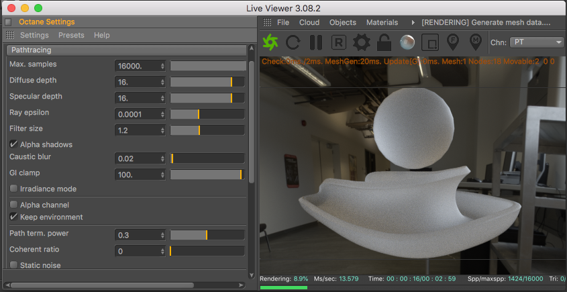Click the Specular depth slider
The height and width of the screenshot is (292, 567).
tap(207, 98)
